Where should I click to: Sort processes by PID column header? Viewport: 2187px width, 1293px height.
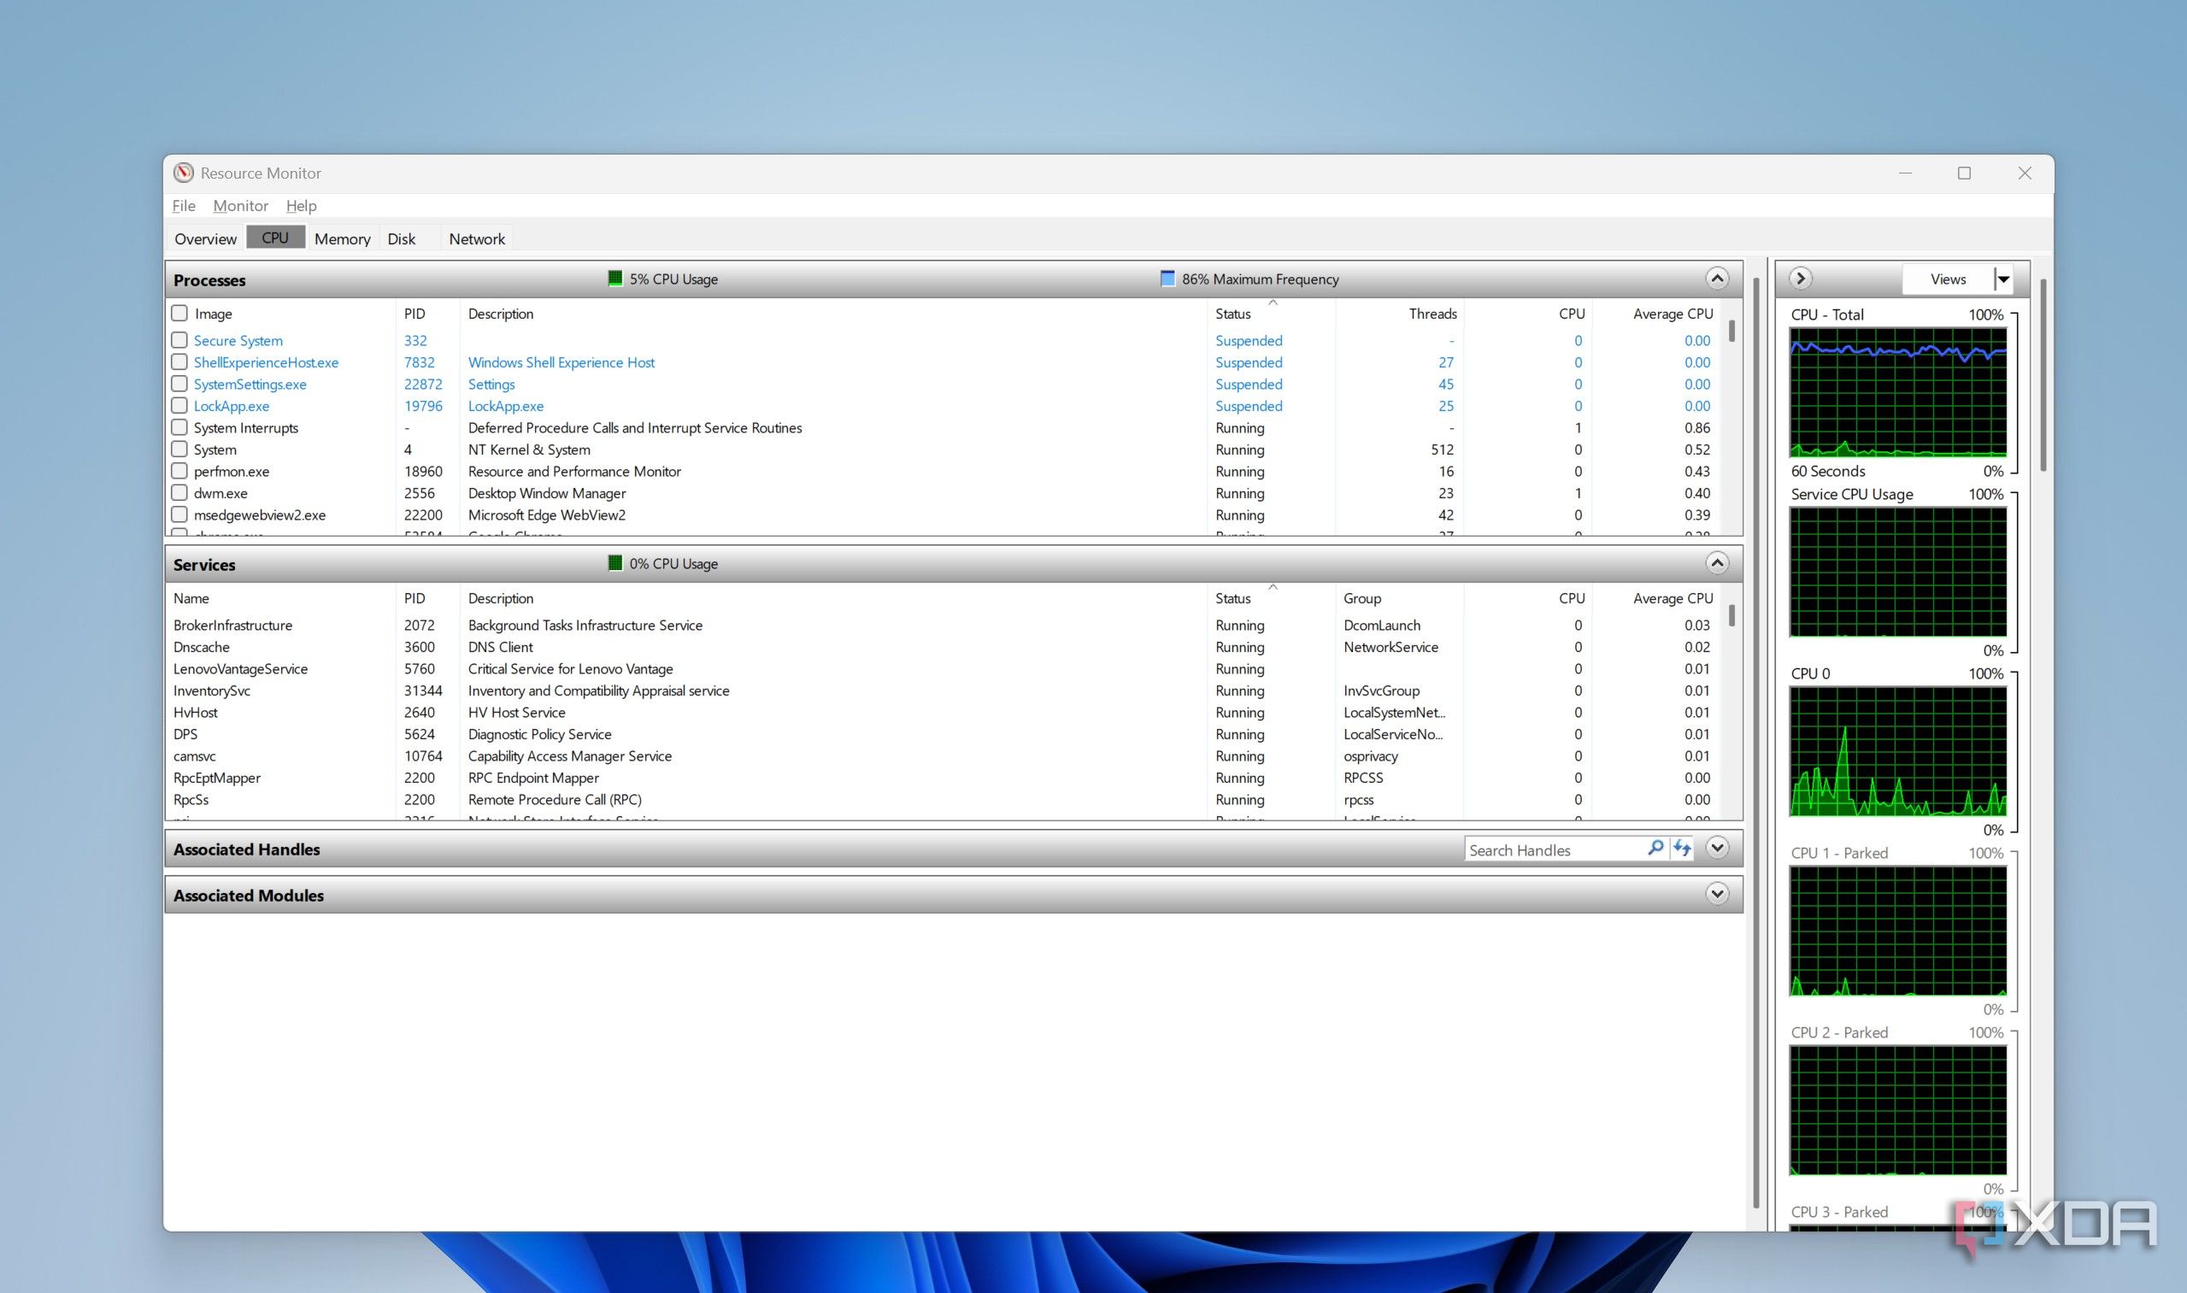click(x=414, y=314)
